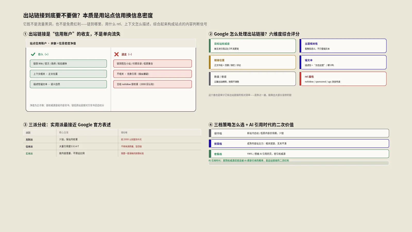
Task: Click the green checkmark icon beside 存入
Action: 33,54
